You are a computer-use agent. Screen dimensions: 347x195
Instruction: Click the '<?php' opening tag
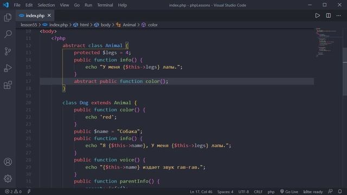[58, 38]
